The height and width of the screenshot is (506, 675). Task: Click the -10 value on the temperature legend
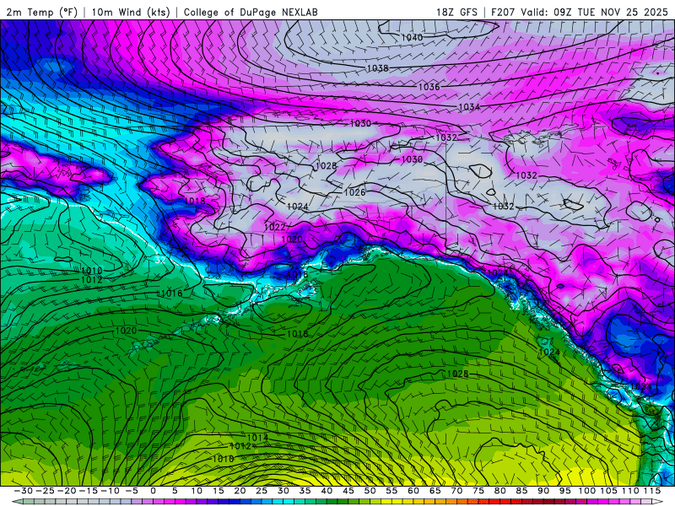(x=110, y=491)
